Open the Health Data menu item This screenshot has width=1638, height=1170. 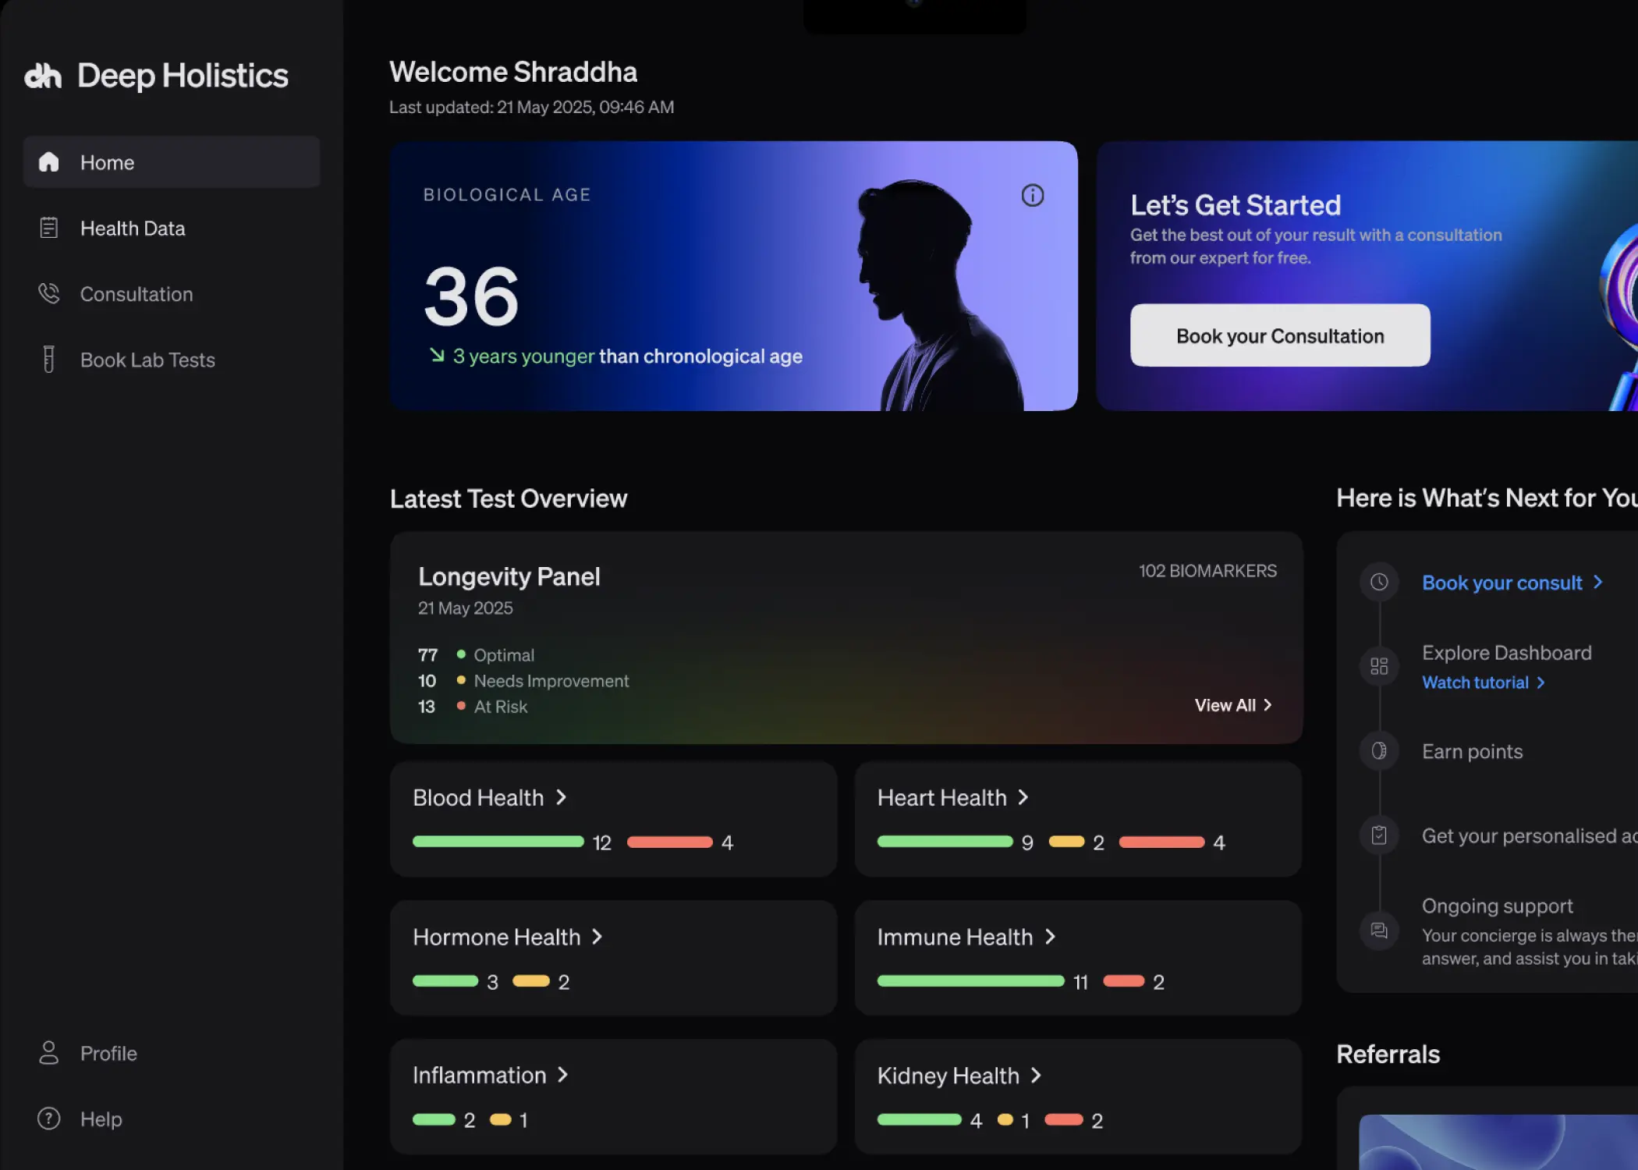(133, 229)
